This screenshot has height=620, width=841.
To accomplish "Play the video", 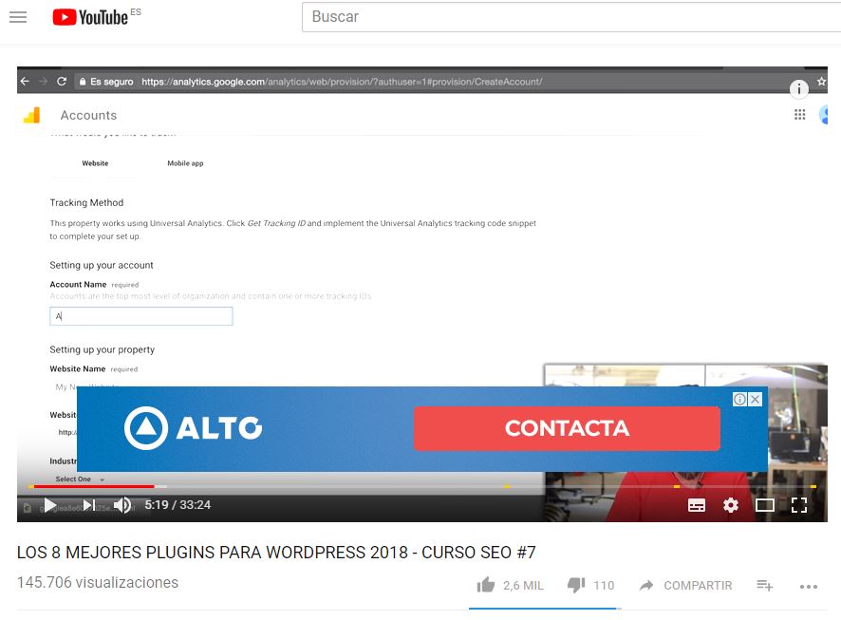I will (50, 505).
